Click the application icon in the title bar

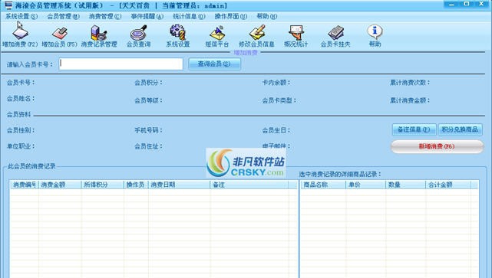[x=8, y=5]
